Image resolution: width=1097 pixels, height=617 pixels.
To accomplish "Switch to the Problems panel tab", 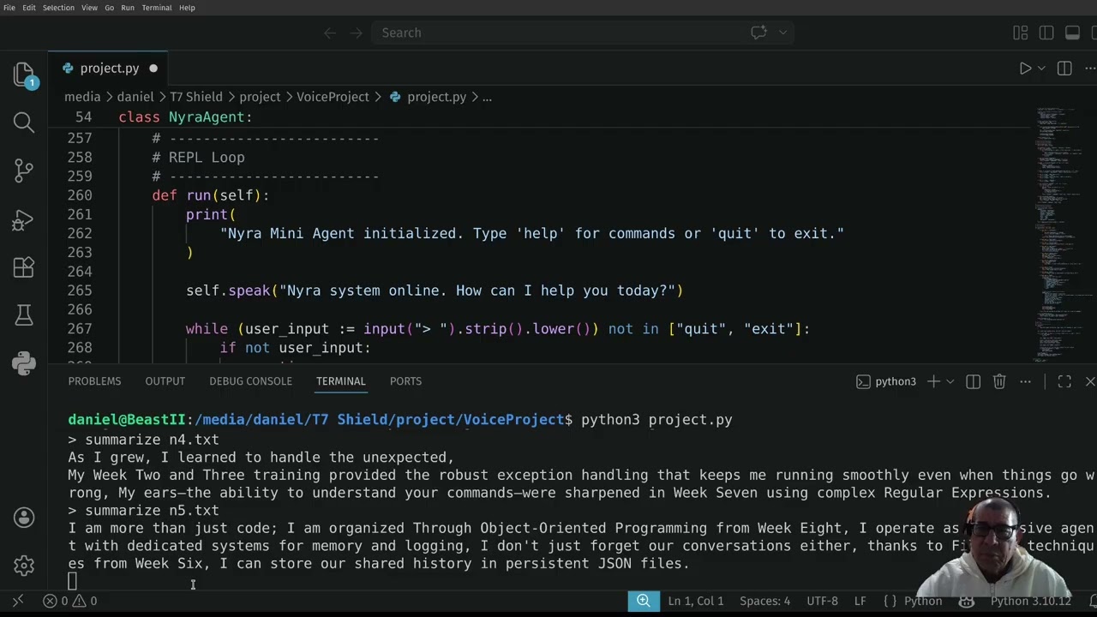I will pos(94,381).
